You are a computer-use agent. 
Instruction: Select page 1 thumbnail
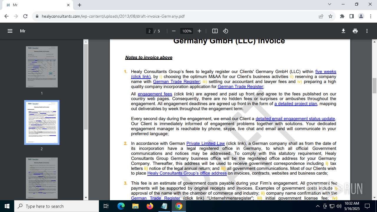tap(42, 67)
